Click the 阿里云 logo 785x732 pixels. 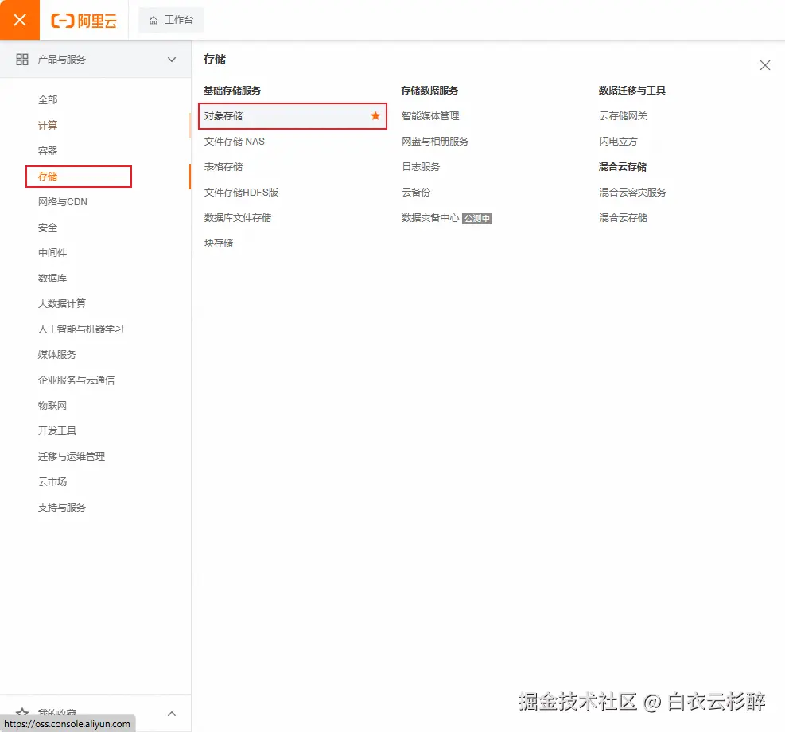point(84,21)
